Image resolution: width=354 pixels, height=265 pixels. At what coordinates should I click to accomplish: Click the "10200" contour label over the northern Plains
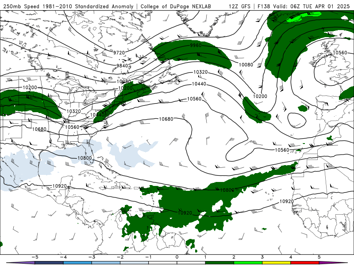30,87
